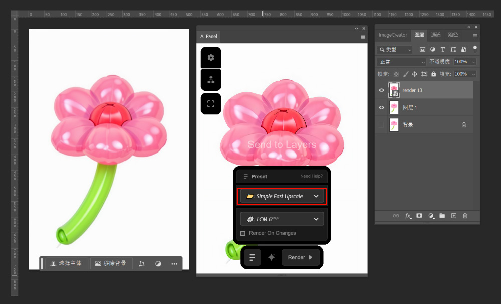Viewport: 501px width, 304px height.
Task: Click the sparkle icon beside Render
Action: tap(271, 257)
